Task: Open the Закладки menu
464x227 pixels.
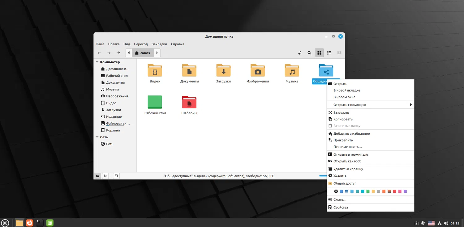Action: coord(159,44)
